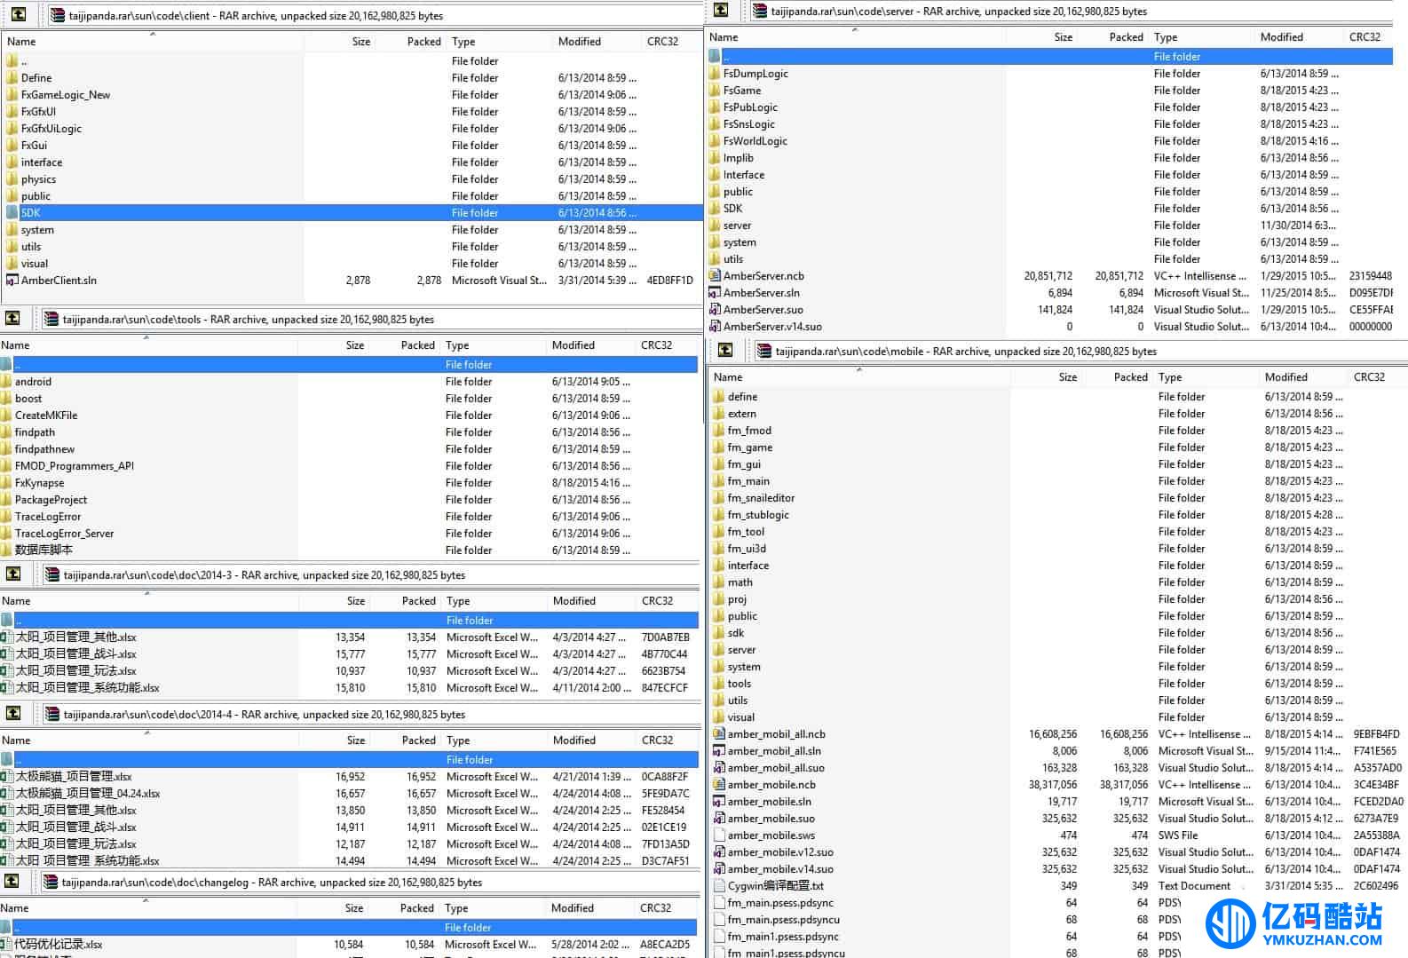The width and height of the screenshot is (1408, 958).
Task: Click the physics folder icon in client pane
Action: pos(12,179)
